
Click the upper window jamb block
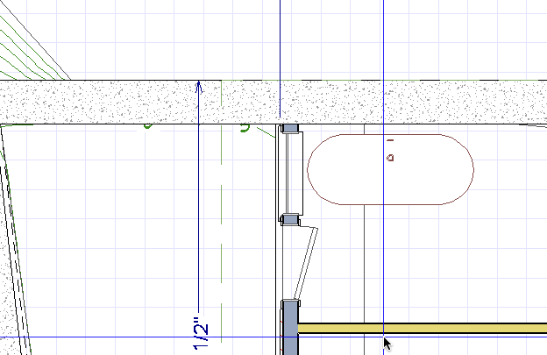tap(289, 130)
